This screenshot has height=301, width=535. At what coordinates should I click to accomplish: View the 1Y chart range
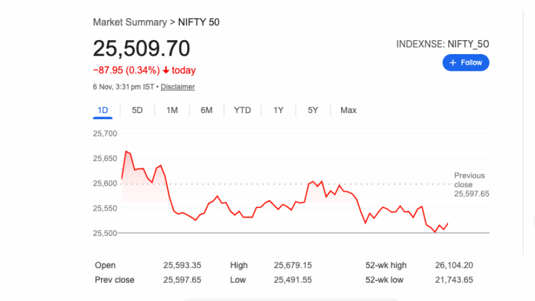pos(278,110)
